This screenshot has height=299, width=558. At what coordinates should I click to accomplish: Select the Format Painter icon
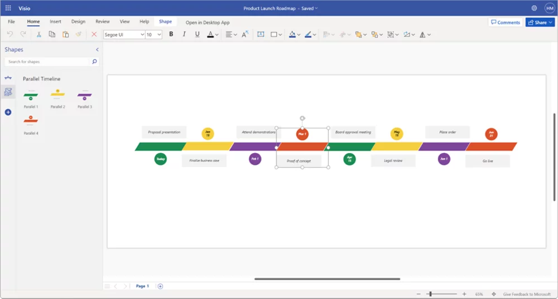pyautogui.click(x=78, y=34)
